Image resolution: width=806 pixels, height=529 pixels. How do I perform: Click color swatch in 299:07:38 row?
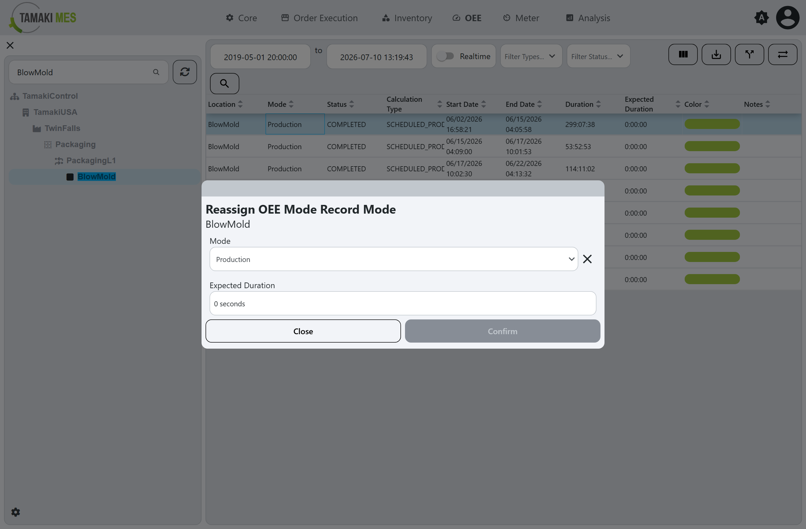click(712, 124)
